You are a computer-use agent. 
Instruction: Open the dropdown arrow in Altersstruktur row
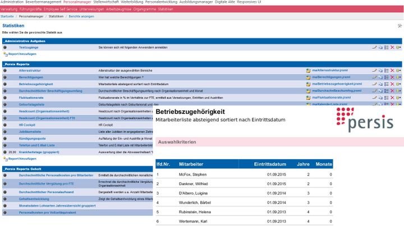398,70
